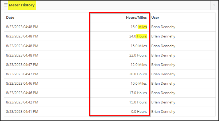Viewport: 219px width, 121px height.
Task: Sort by the User column header
Action: pyautogui.click(x=155, y=18)
